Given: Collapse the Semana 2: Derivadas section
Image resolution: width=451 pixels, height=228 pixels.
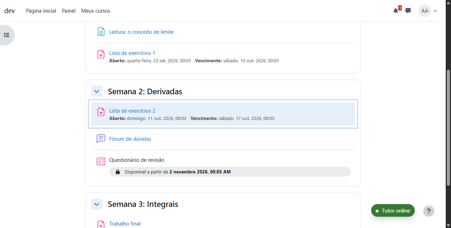Looking at the screenshot, I should [x=97, y=91].
